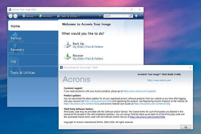Close the About Acronis True Image dialog
201x134 pixels.
190,67
